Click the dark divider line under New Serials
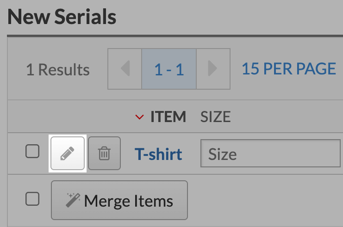Screen dimensions: 343x227 [x=175, y=36]
